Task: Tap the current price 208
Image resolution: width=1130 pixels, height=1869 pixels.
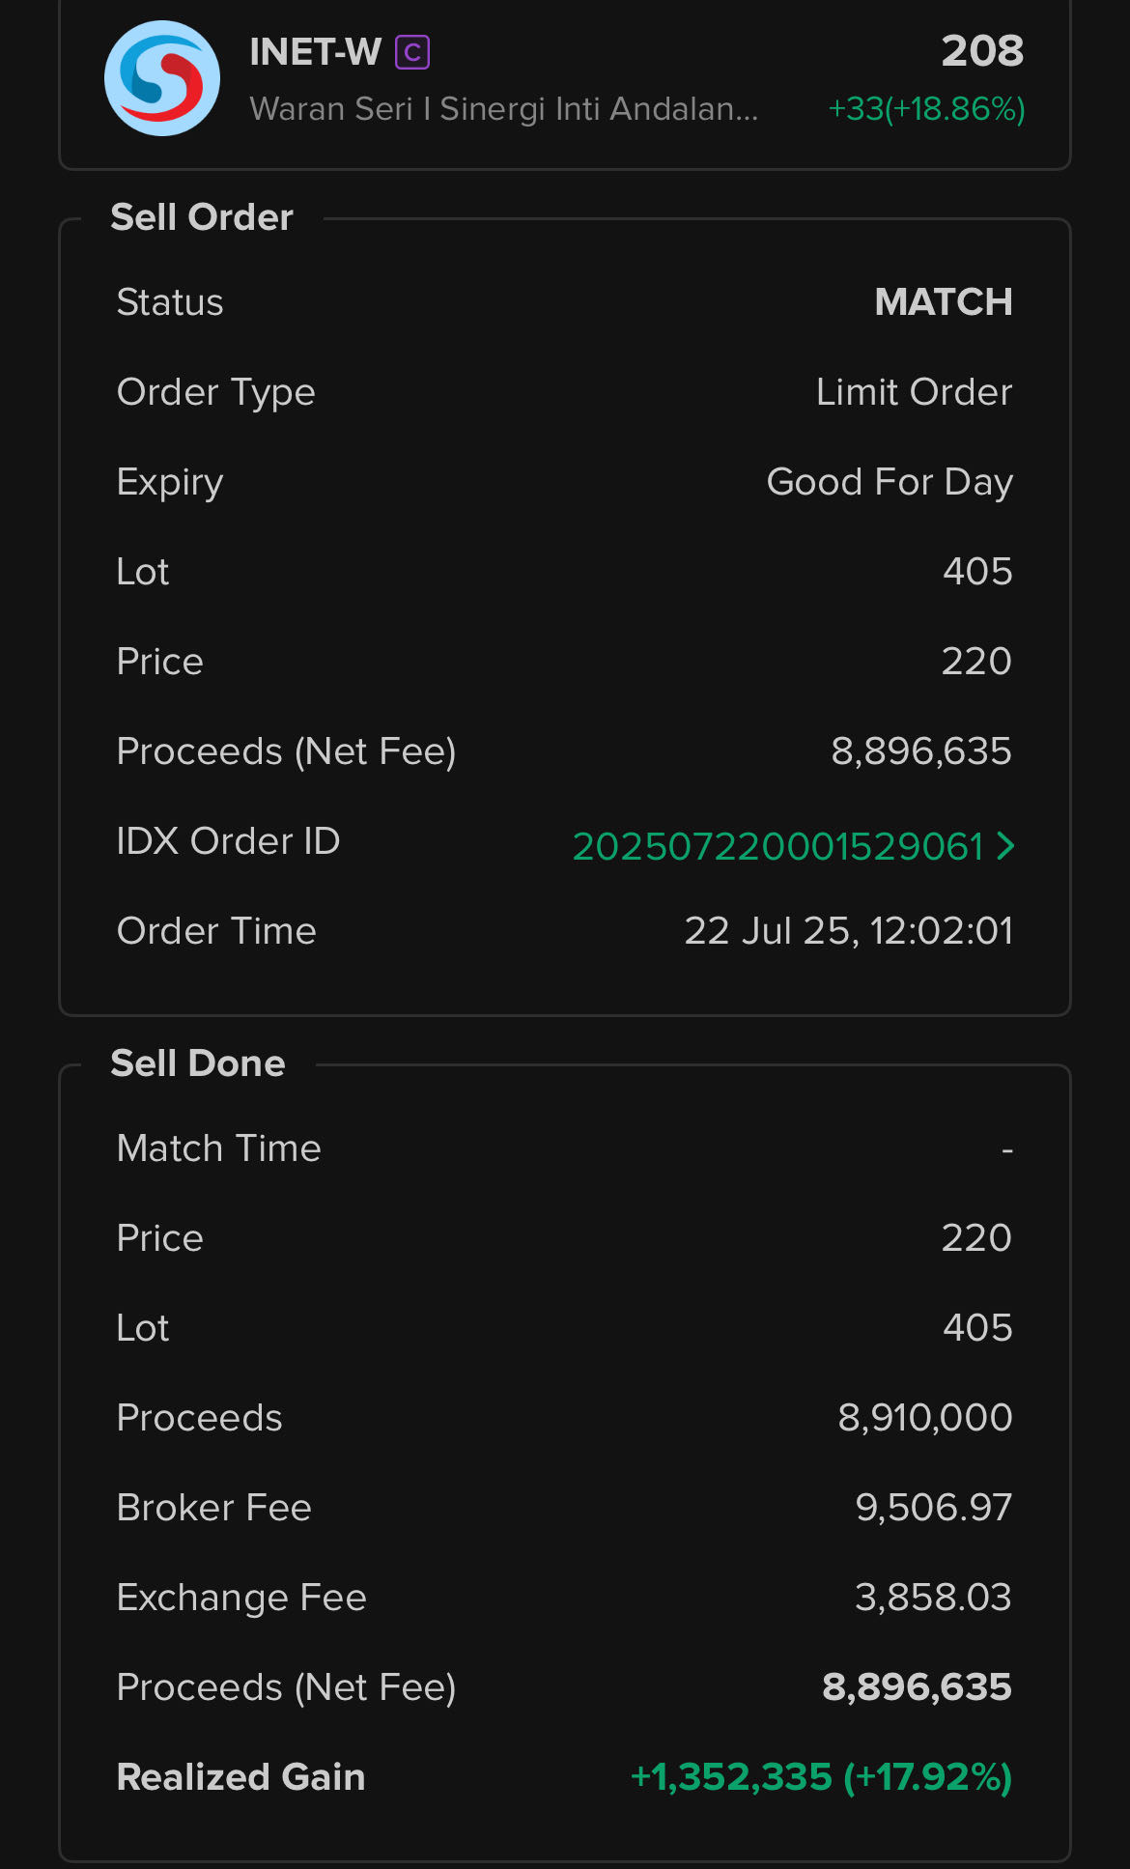Action: pos(982,51)
